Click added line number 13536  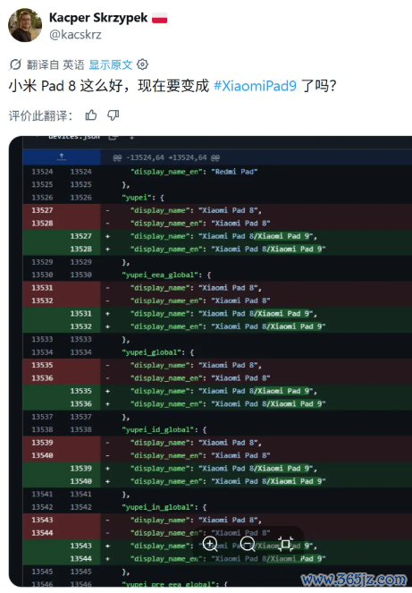(81, 404)
